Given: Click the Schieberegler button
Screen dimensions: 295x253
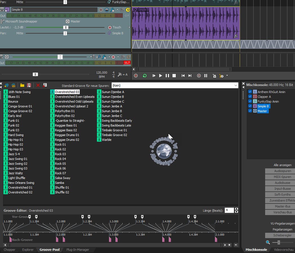Looking at the screenshot, I should click(280, 235).
